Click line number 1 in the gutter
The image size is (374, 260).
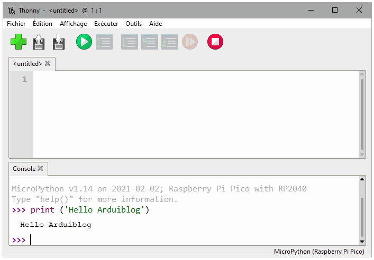[24, 80]
